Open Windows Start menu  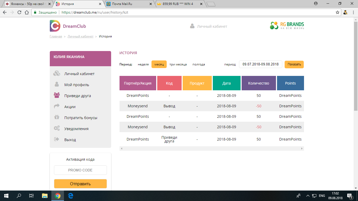(x=6, y=196)
